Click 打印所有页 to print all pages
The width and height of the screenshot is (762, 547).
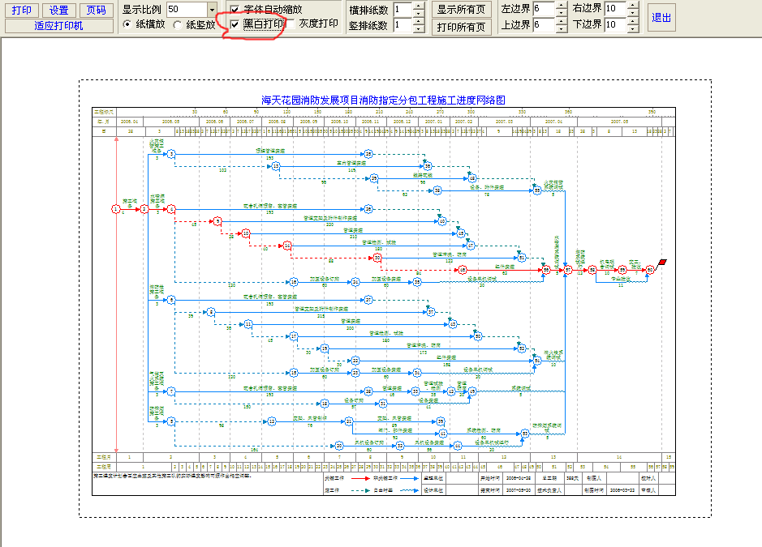tap(461, 27)
